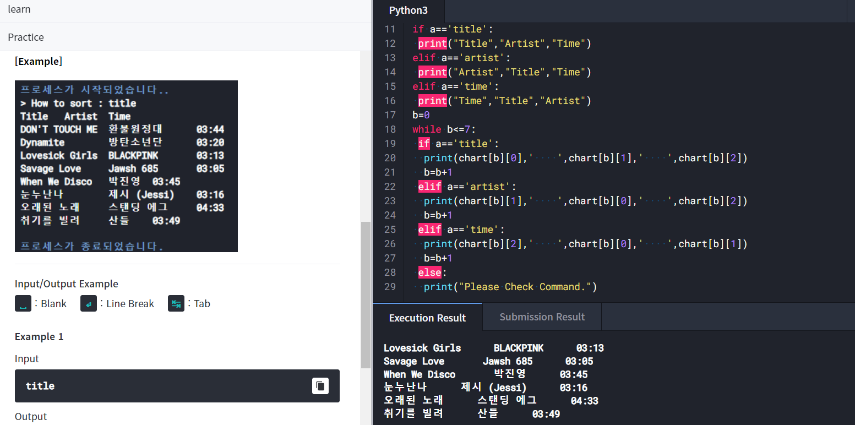855x425 pixels.
Task: Select the Python3 editor tab
Action: 409,10
